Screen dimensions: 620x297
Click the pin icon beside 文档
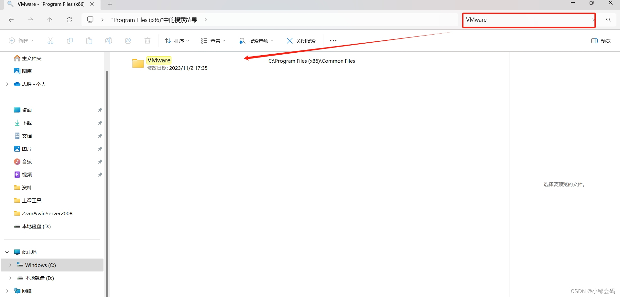pyautogui.click(x=100, y=136)
